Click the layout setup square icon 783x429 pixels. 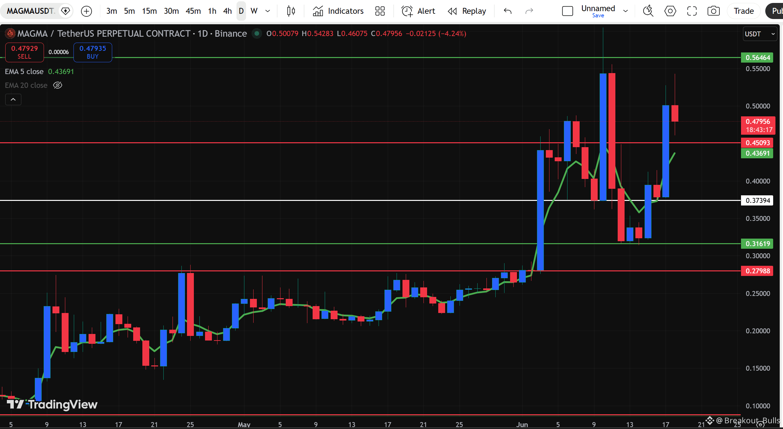coord(567,11)
